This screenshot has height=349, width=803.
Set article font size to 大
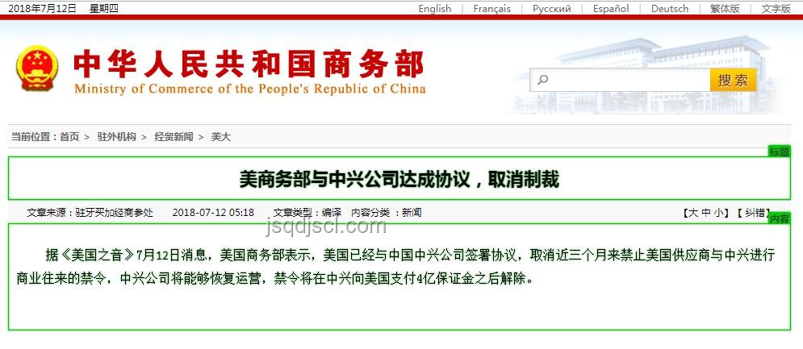(693, 213)
